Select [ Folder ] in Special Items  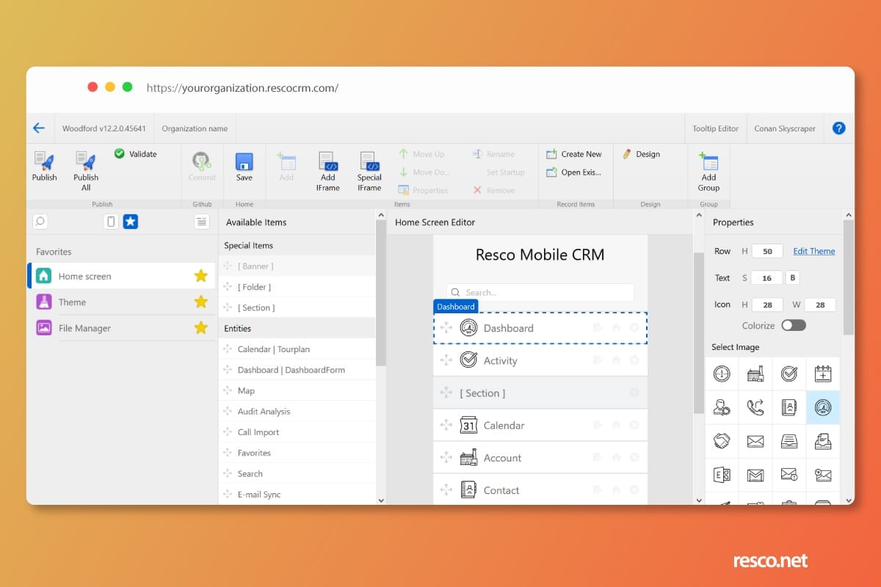(x=297, y=287)
